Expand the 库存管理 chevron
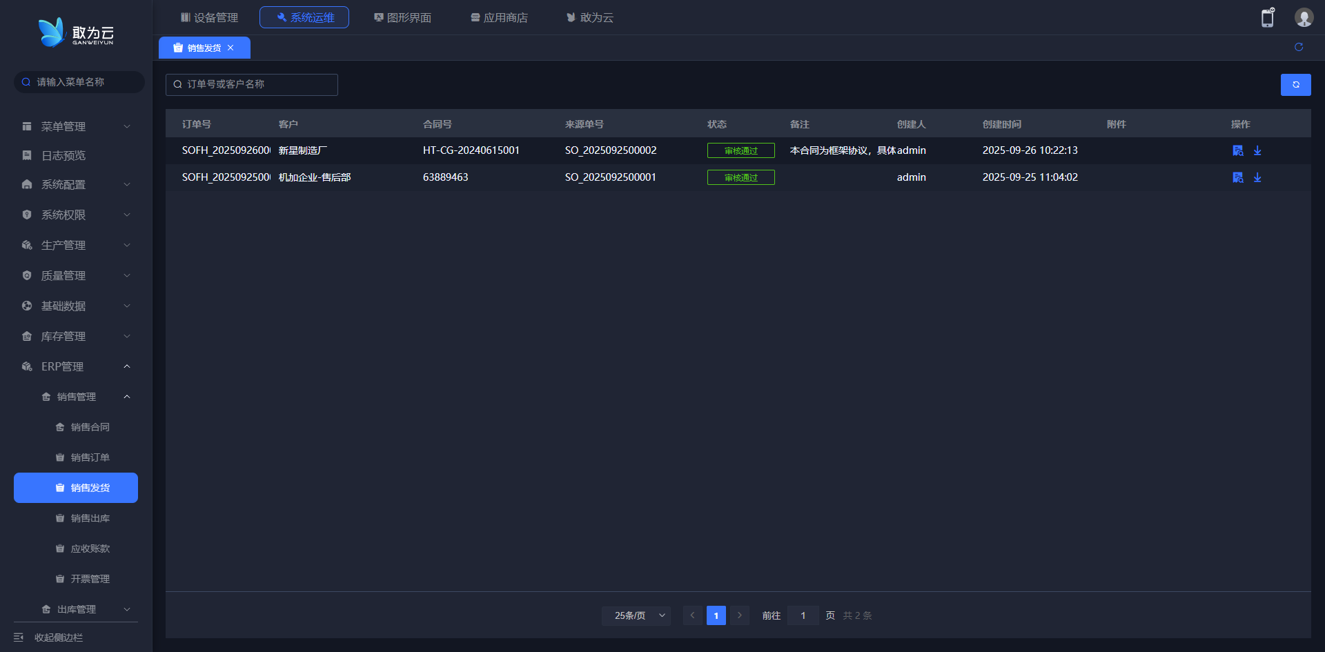 pos(127,336)
